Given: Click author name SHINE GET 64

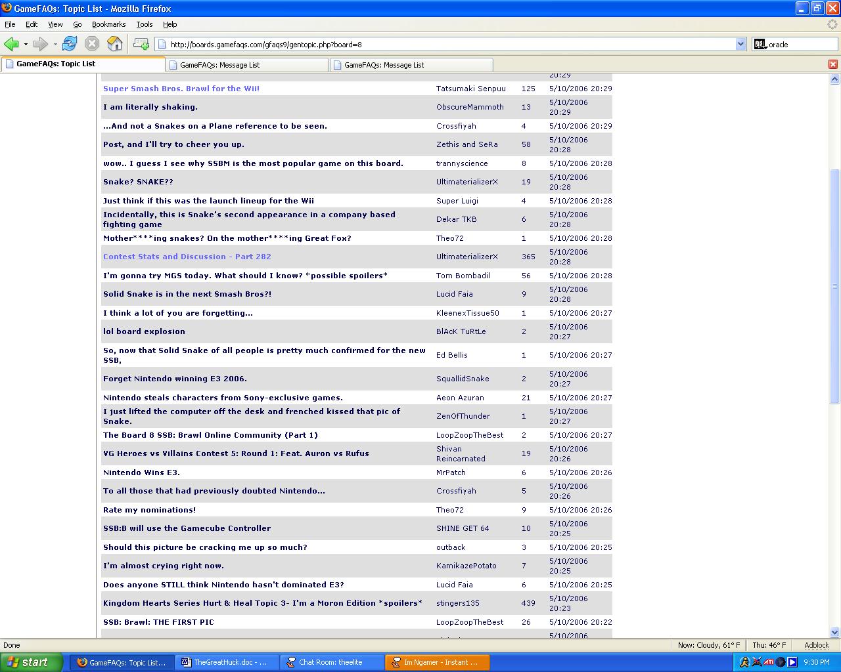Looking at the screenshot, I should [463, 528].
